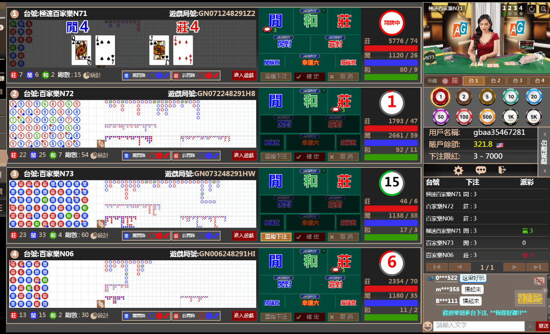Select the 100 value betting chip
This screenshot has height=334, width=550.
(x=463, y=116)
